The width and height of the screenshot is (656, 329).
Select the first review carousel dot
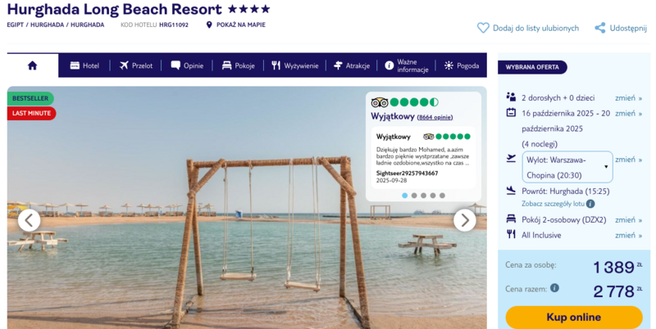tap(404, 196)
